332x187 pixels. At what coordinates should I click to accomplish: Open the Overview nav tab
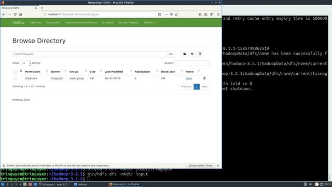pos(35,22)
